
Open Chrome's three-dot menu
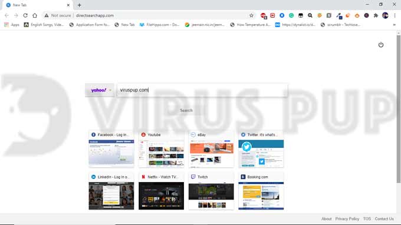pyautogui.click(x=395, y=15)
